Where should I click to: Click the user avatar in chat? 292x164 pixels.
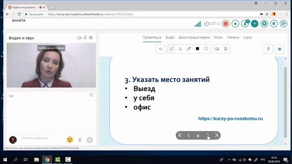(13, 140)
